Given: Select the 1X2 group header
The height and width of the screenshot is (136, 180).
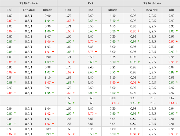Looking at the screenshot, I should [90, 3].
